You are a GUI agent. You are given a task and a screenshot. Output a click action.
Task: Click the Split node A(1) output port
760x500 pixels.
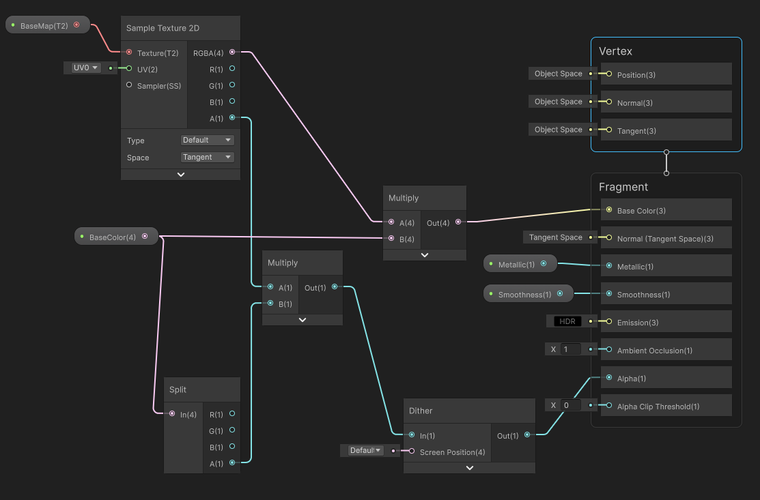point(232,463)
